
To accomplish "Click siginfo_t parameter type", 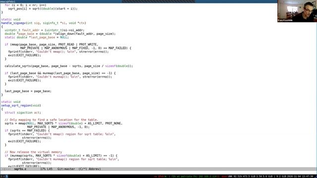I will (51, 23).
